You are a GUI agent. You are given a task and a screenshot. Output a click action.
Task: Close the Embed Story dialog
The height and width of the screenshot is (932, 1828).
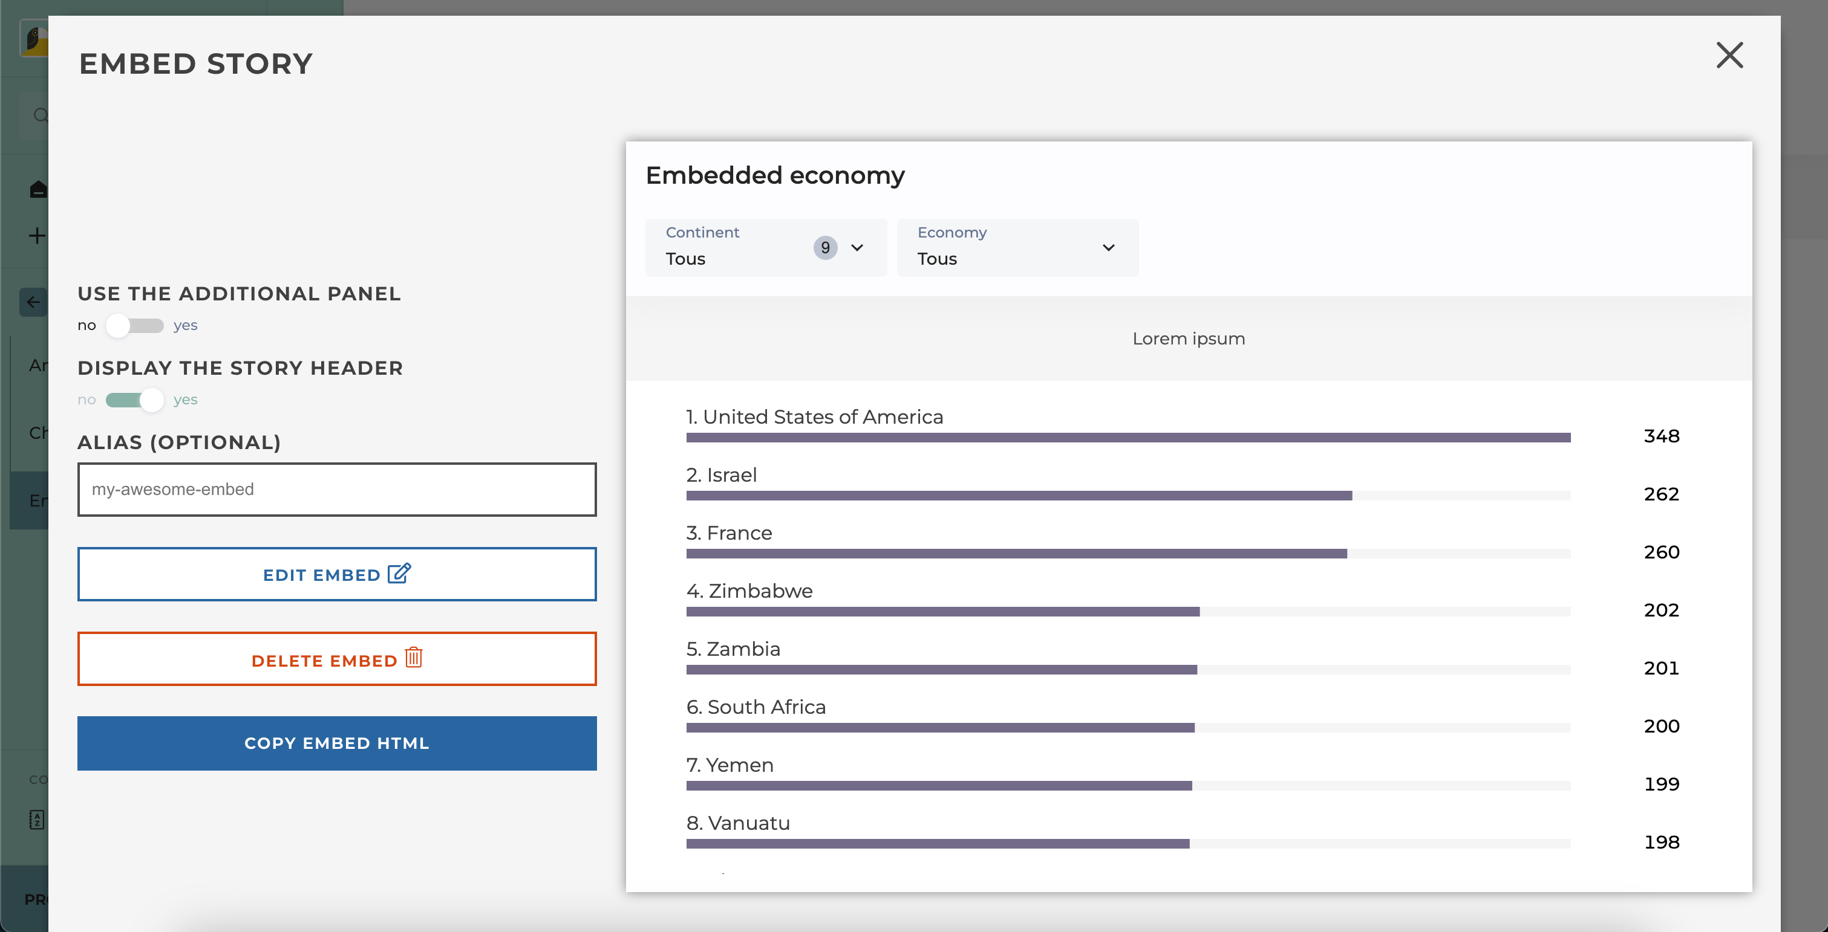click(x=1729, y=56)
